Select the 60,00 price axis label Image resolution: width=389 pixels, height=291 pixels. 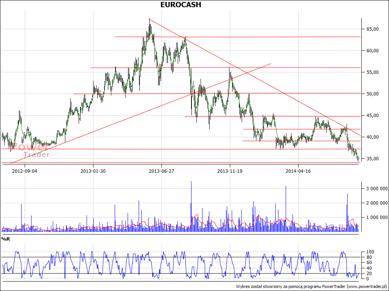coord(373,50)
